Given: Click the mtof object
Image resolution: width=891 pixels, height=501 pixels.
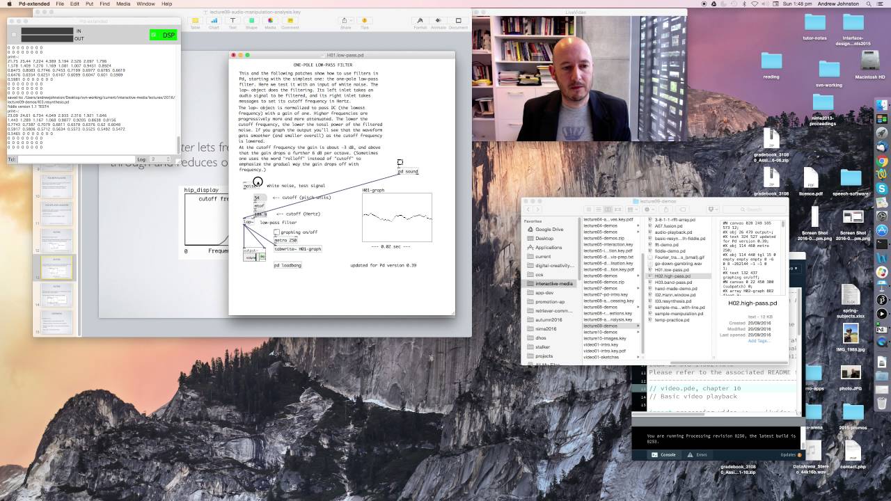Looking at the screenshot, I should coord(259,206).
